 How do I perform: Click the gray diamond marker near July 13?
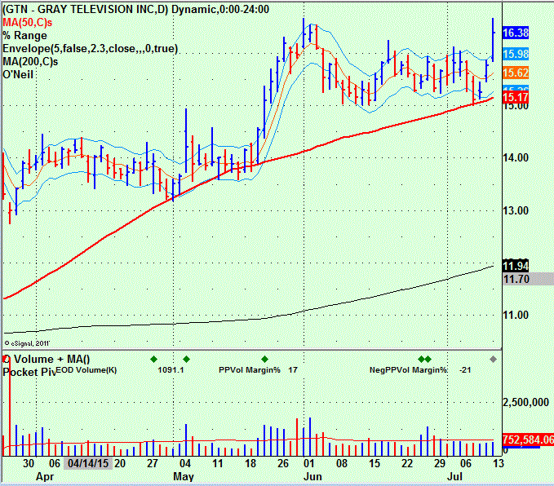pyautogui.click(x=494, y=360)
